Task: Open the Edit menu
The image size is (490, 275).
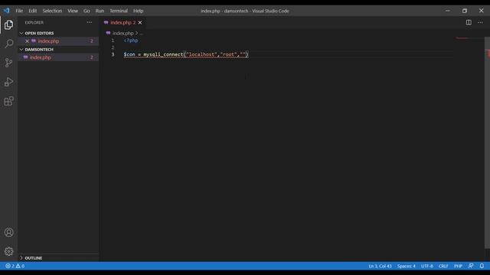Action: pyautogui.click(x=32, y=11)
